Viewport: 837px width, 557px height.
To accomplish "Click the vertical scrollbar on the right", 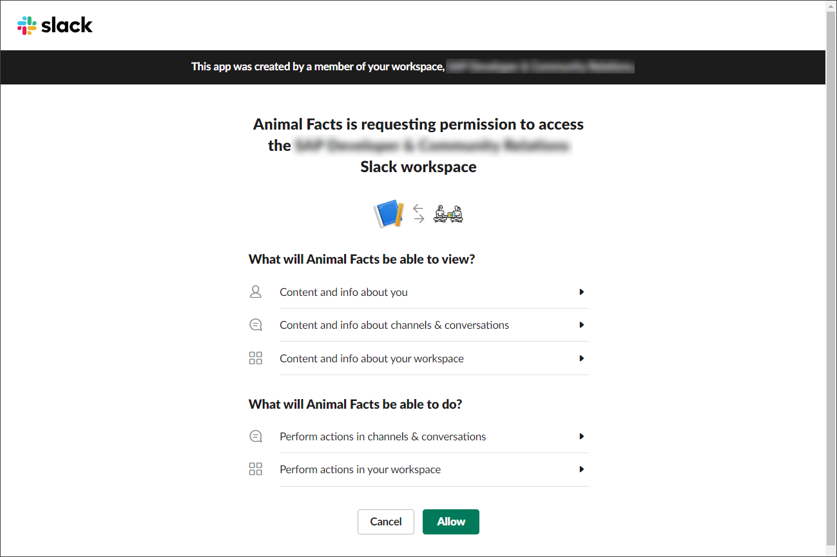I will [831, 277].
